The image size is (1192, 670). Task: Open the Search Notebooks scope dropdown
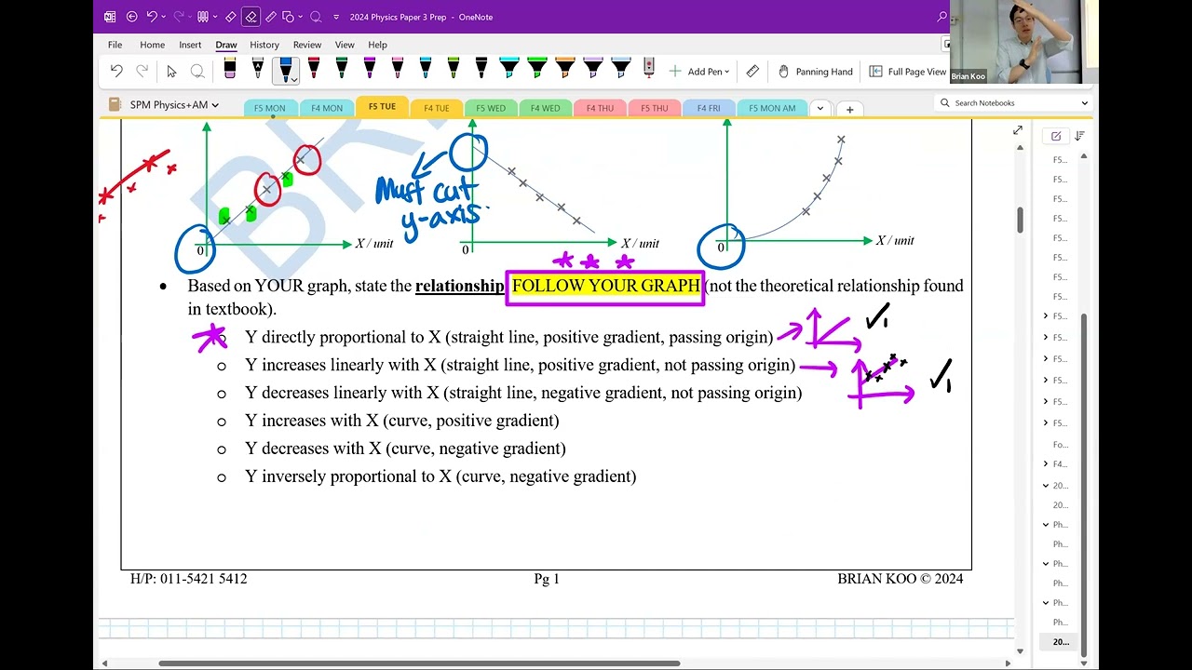(x=1084, y=103)
